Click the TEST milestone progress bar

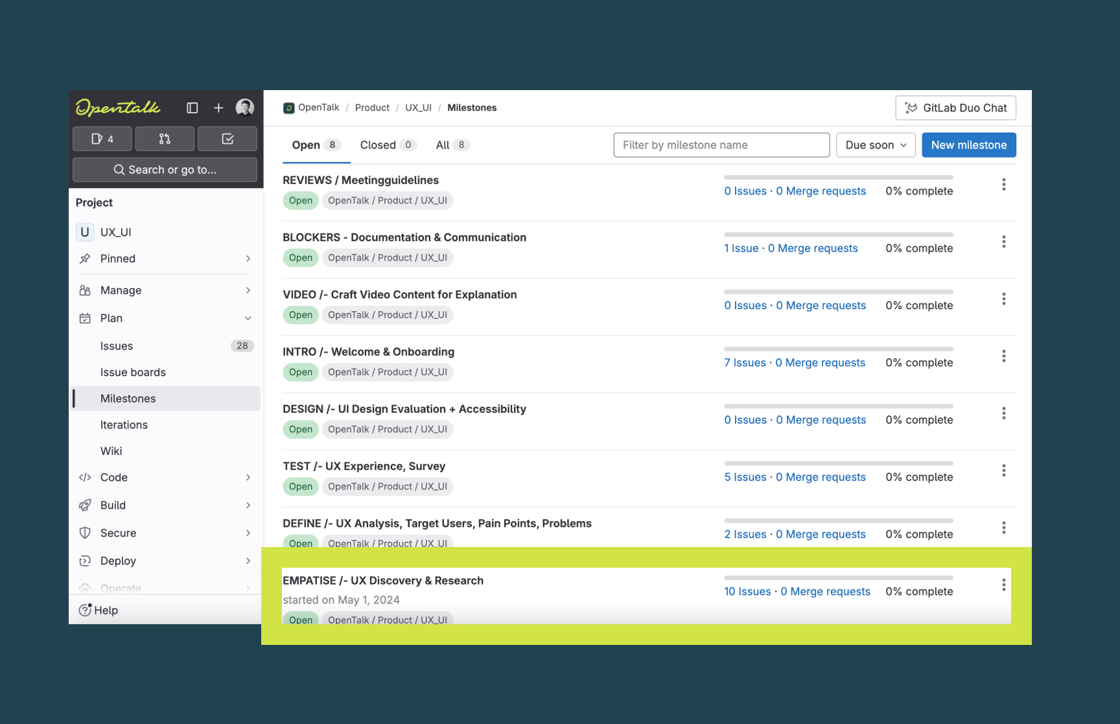point(838,463)
